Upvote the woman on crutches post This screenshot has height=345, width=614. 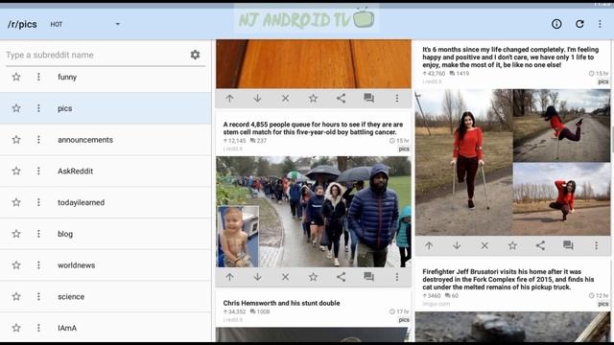429,245
